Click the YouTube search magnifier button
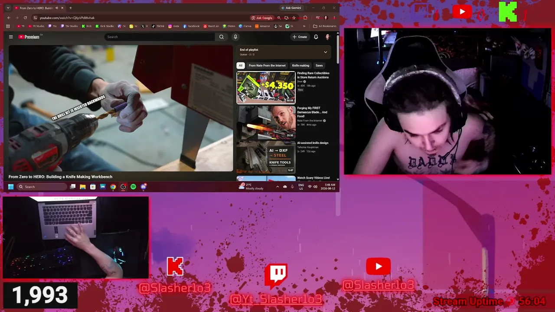Image resolution: width=555 pixels, height=312 pixels. coord(221,37)
